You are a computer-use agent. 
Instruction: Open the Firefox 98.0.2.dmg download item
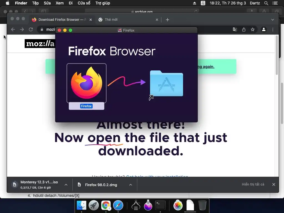pos(101,185)
